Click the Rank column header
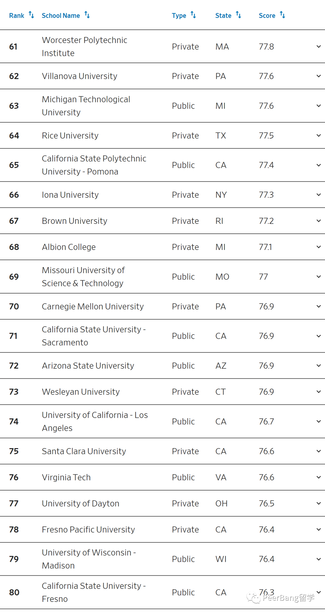The height and width of the screenshot is (613, 325). pyautogui.click(x=17, y=16)
